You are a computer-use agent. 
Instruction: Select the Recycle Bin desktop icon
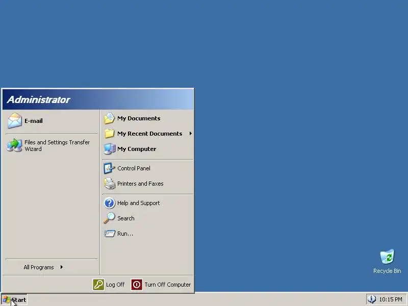[x=387, y=257]
